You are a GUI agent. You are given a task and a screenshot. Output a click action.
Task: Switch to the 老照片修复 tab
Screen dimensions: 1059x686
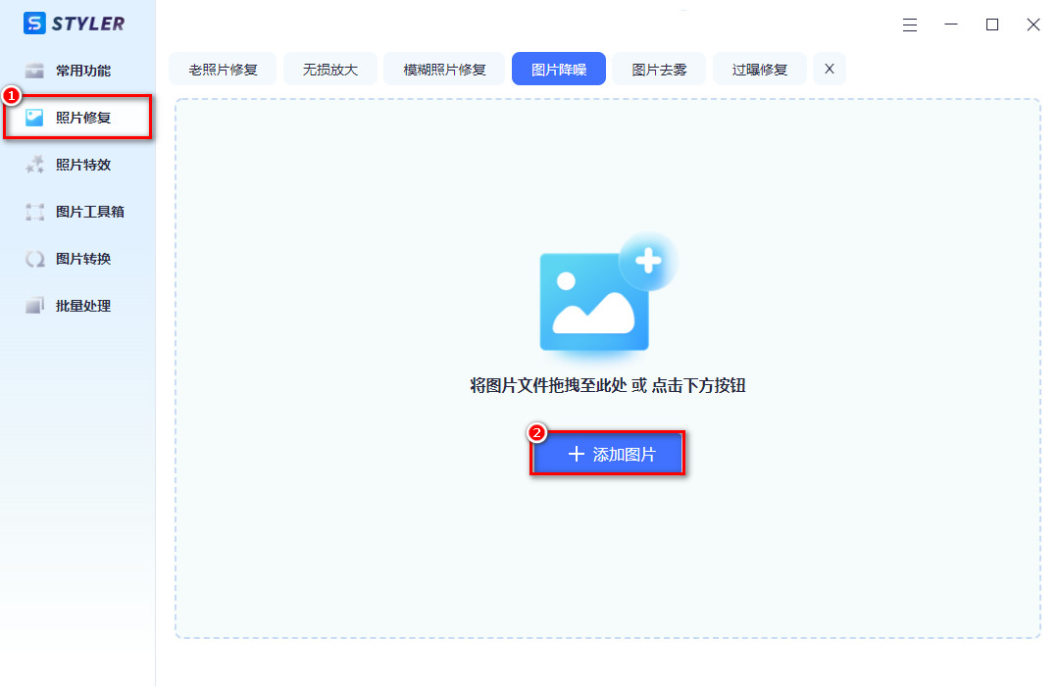coord(223,69)
